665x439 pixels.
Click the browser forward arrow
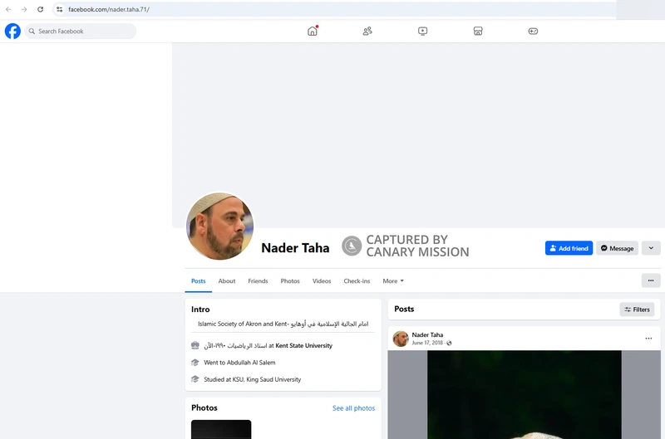point(24,9)
